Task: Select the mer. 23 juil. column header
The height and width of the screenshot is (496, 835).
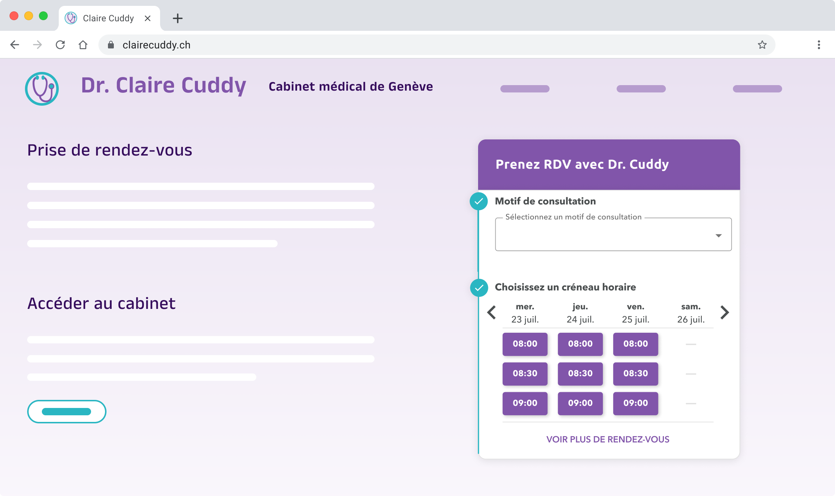Action: coord(525,313)
